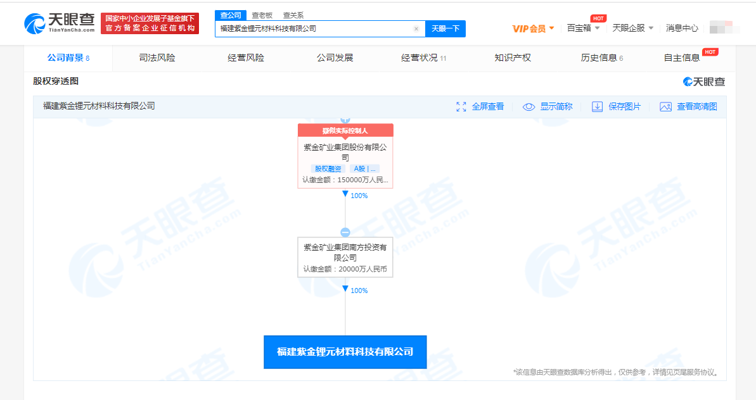
Task: Open the 百宝箱 dropdown
Action: click(584, 28)
